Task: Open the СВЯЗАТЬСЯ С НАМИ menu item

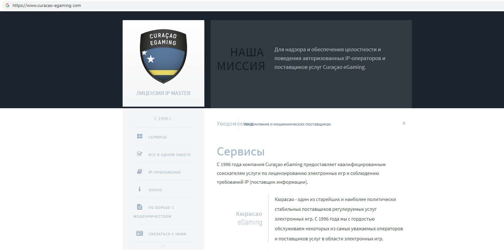Action: coord(167,234)
